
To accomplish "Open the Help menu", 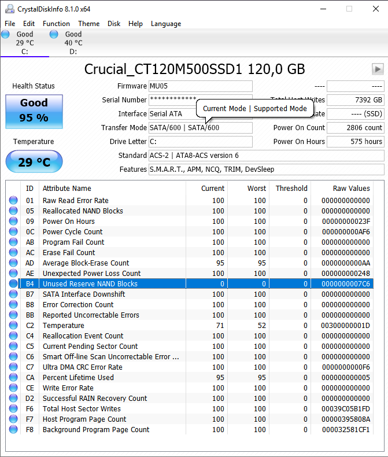I will tap(135, 24).
